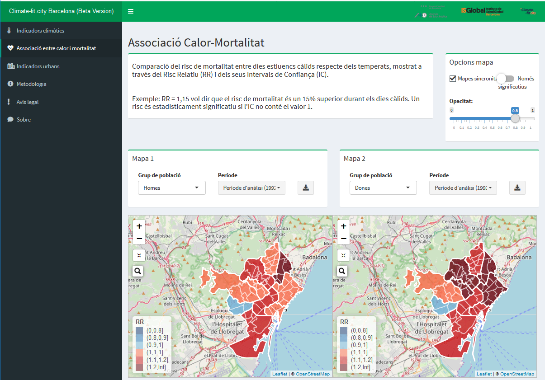The width and height of the screenshot is (545, 380).
Task: Open Indicadors climàtics in sidebar
Action: click(40, 31)
